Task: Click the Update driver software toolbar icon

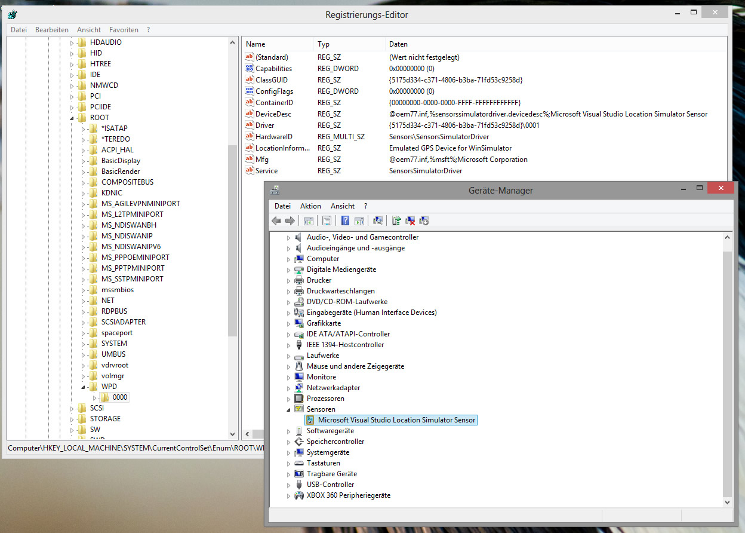Action: pos(396,221)
